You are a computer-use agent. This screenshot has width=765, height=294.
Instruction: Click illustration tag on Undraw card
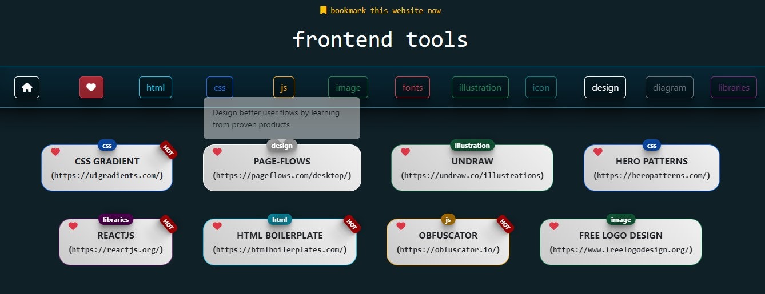[x=472, y=145]
